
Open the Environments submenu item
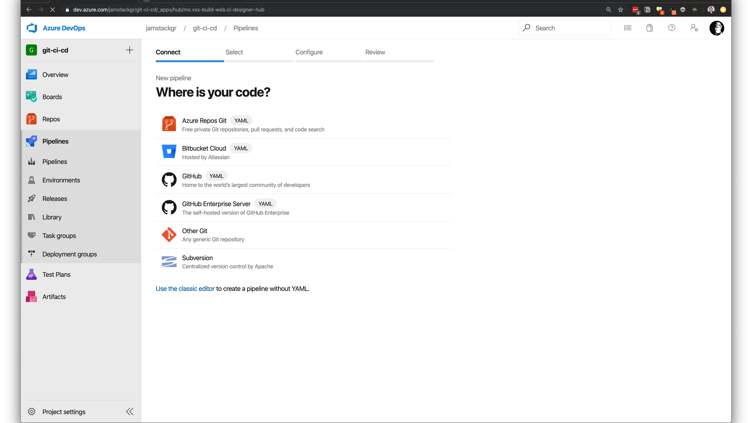(61, 180)
